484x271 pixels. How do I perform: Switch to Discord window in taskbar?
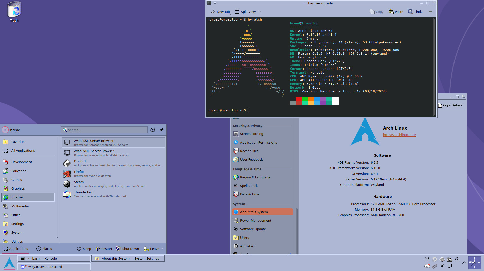(x=54, y=267)
